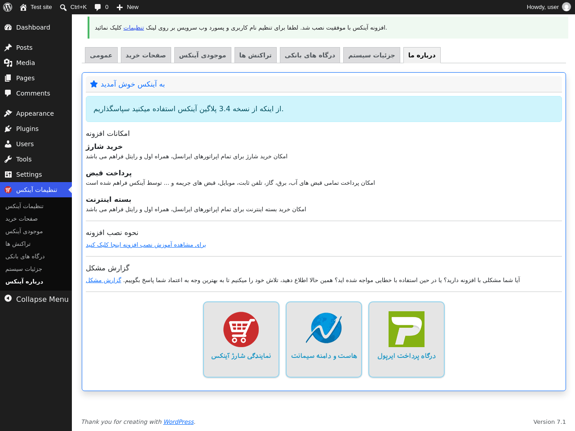Click the Comments speech bubble sidebar icon
Image resolution: width=575 pixels, height=431 pixels.
pos(8,93)
